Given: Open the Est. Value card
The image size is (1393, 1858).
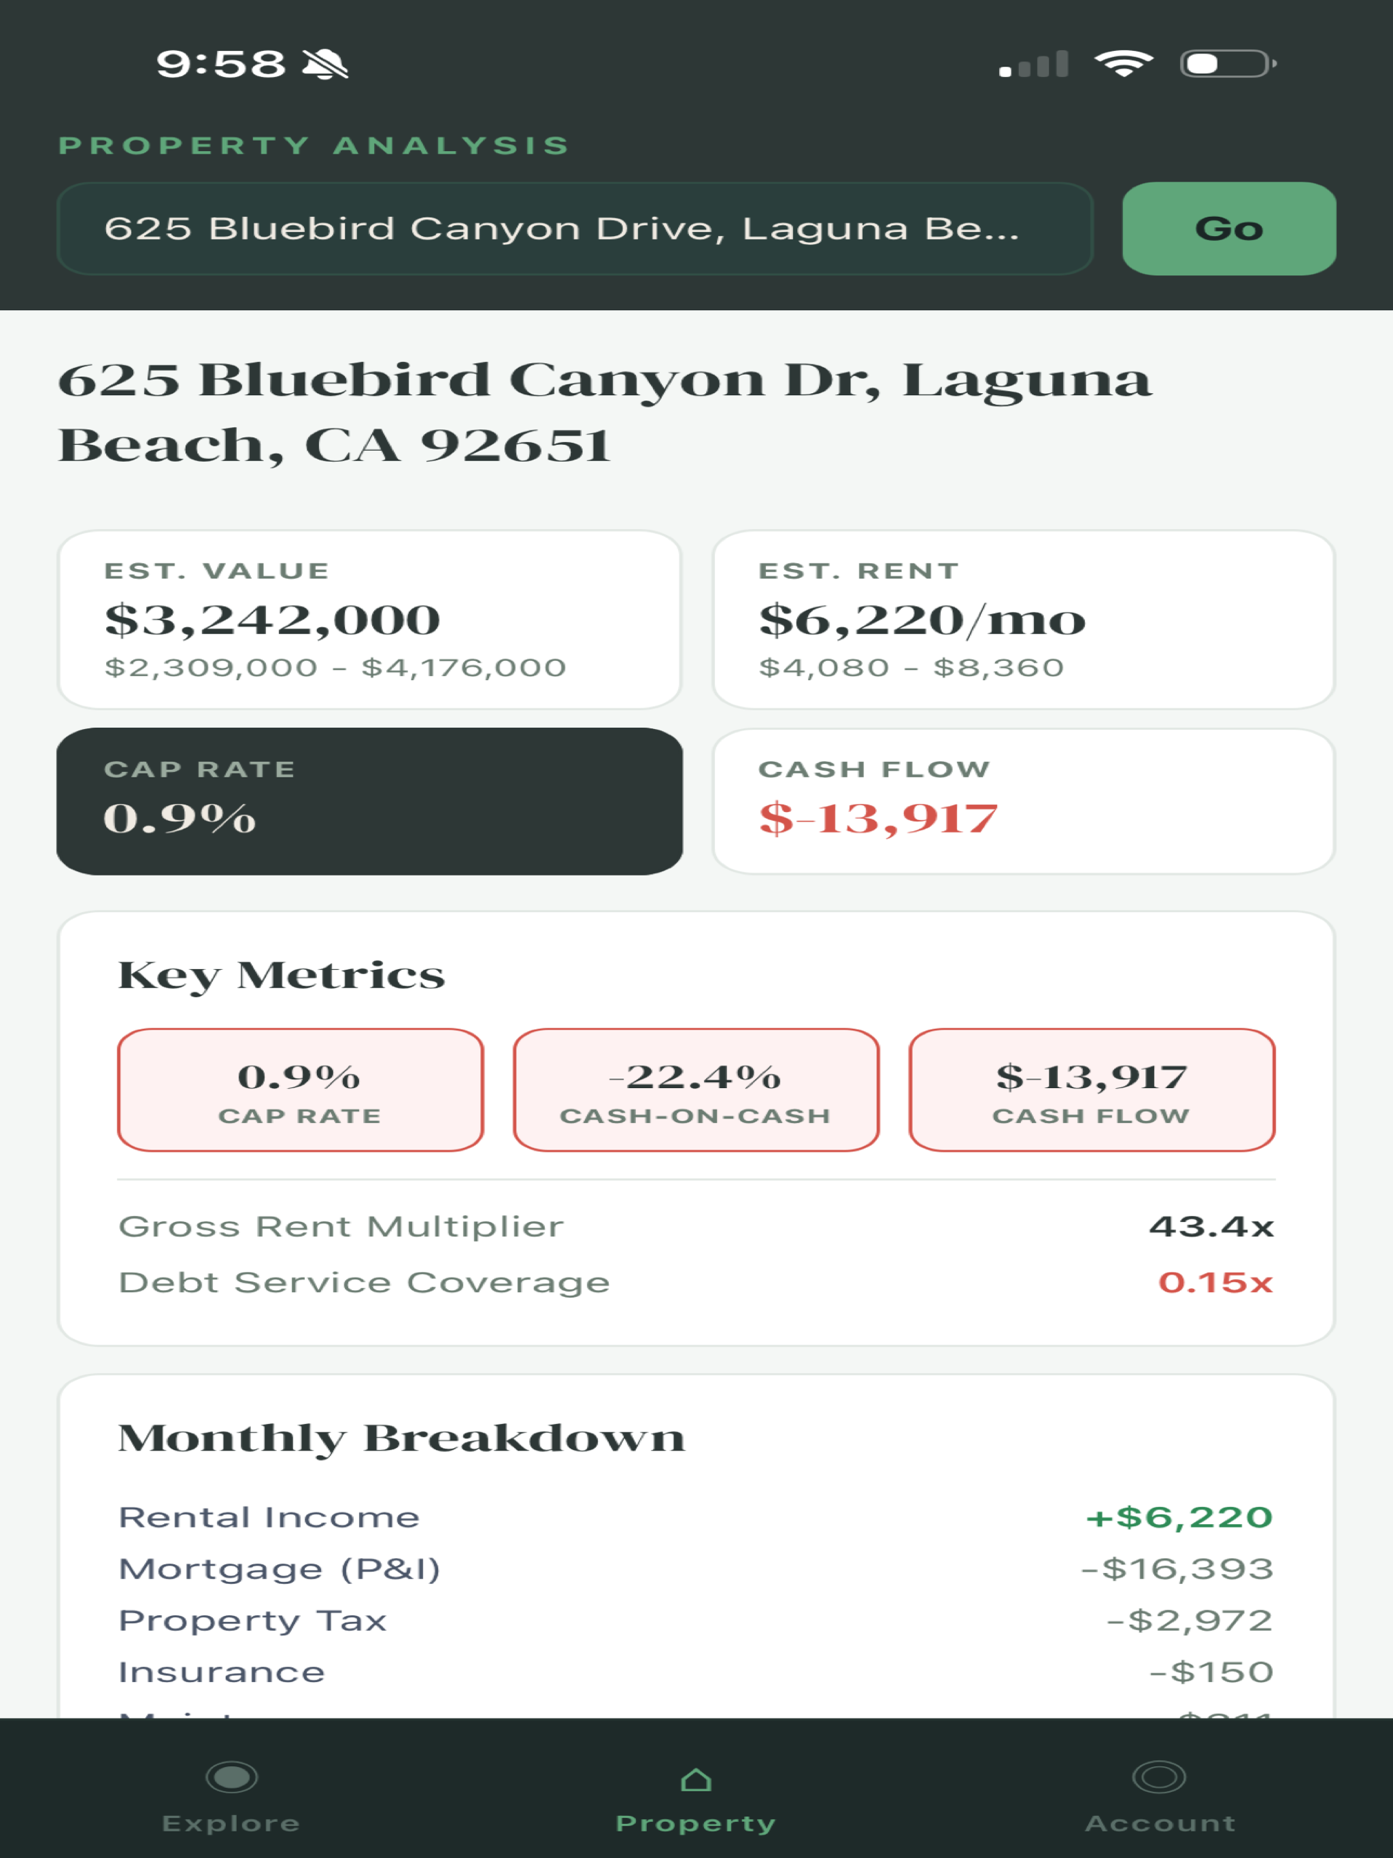Looking at the screenshot, I should coord(369,619).
